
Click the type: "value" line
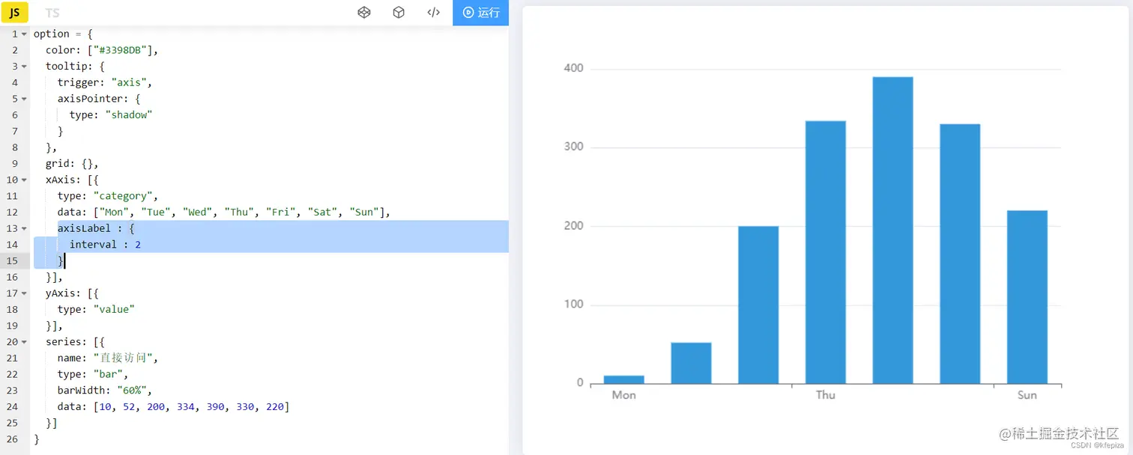point(96,309)
